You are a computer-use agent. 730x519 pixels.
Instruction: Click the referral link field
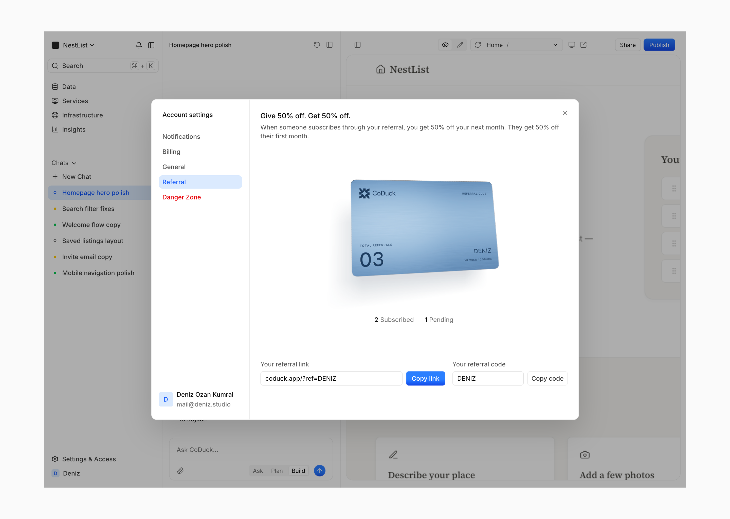(331, 378)
